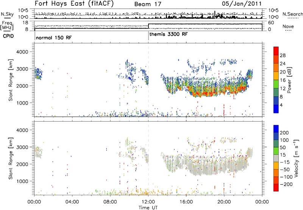
Task: Click the '200' tick on Velocity scale
Action: tap(284, 133)
